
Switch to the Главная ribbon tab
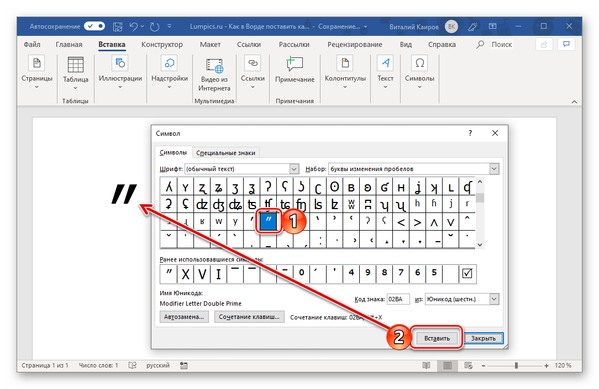coord(69,45)
